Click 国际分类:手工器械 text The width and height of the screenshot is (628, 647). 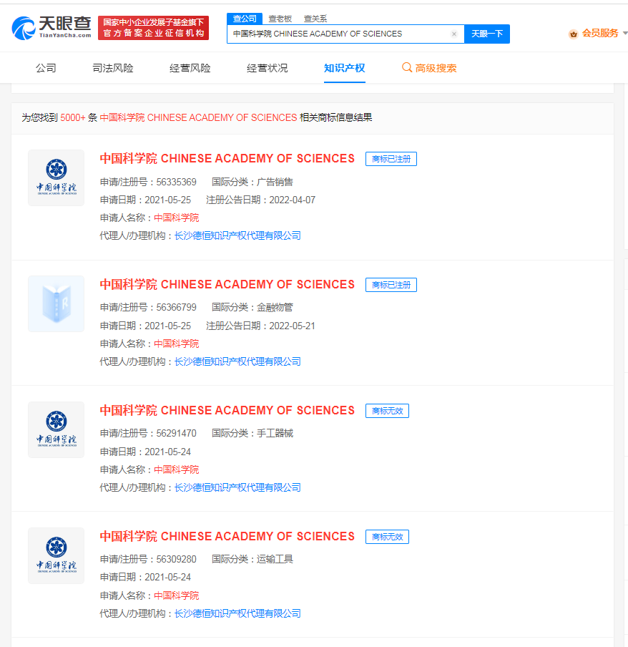click(252, 433)
